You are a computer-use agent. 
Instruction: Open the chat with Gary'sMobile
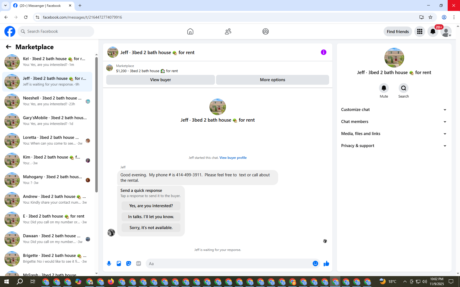pyautogui.click(x=47, y=121)
